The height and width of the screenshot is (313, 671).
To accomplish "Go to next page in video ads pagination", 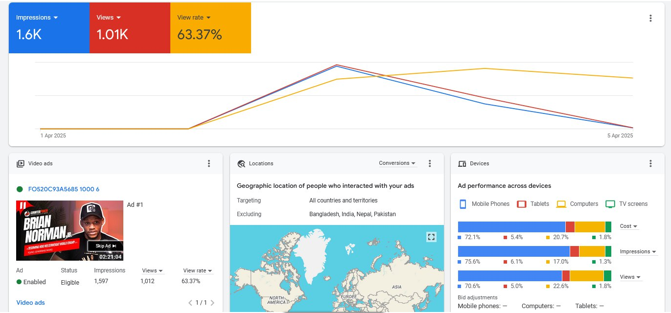I will pyautogui.click(x=212, y=303).
